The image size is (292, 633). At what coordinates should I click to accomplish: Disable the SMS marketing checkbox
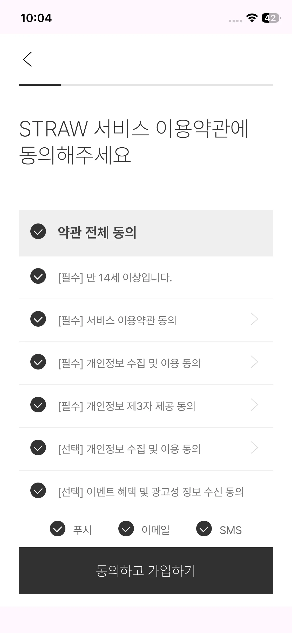coord(204,529)
